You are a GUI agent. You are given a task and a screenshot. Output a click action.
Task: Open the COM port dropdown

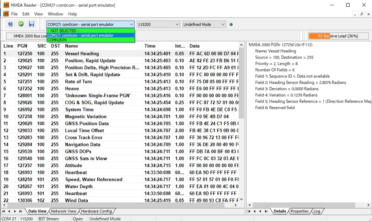(x=131, y=24)
